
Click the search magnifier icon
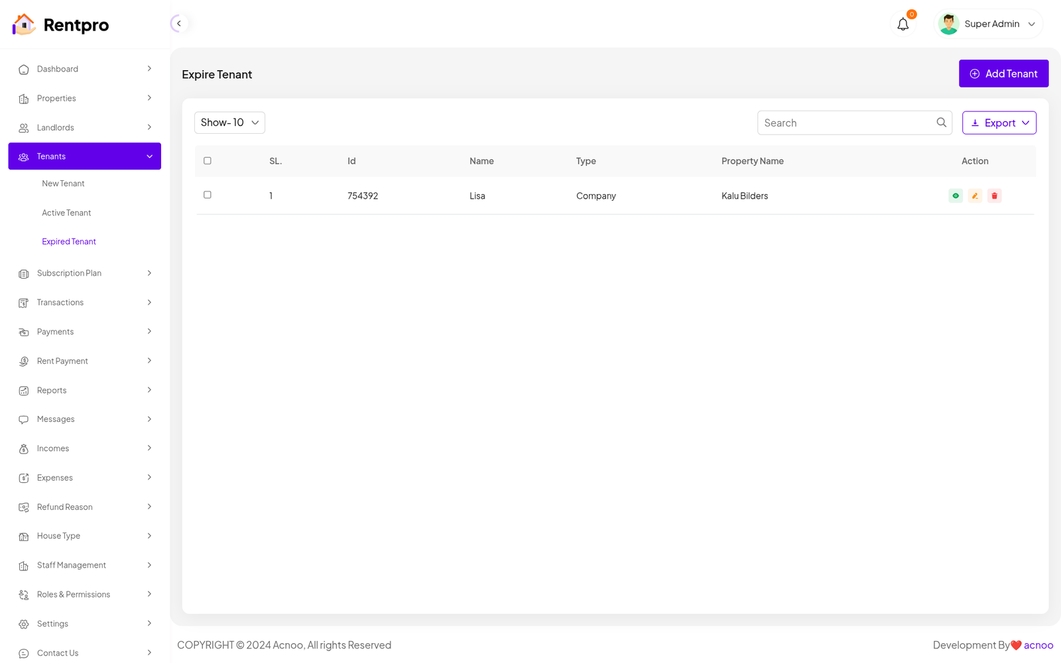941,123
